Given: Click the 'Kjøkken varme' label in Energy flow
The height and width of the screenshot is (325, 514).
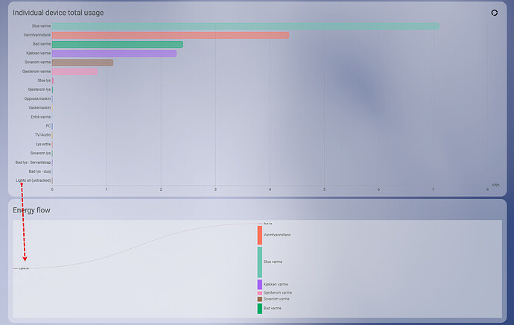Looking at the screenshot, I should (x=276, y=284).
